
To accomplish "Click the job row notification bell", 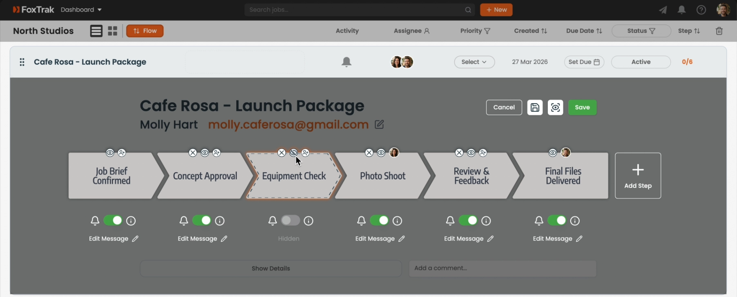I will click(346, 62).
